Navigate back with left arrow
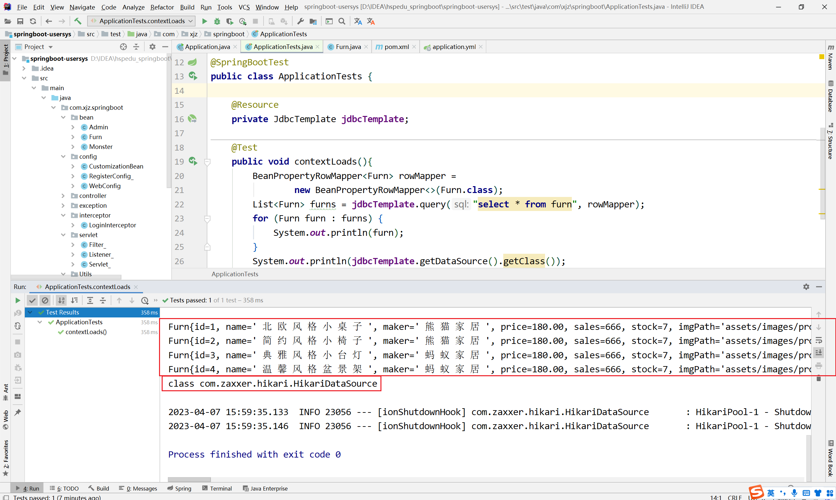Screen dimensions: 836x500 49,21
